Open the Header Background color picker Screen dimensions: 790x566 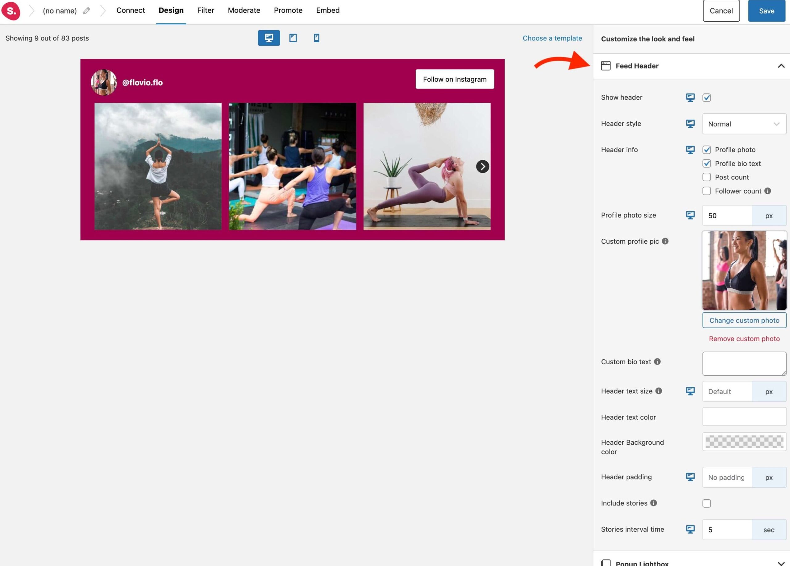coord(744,441)
